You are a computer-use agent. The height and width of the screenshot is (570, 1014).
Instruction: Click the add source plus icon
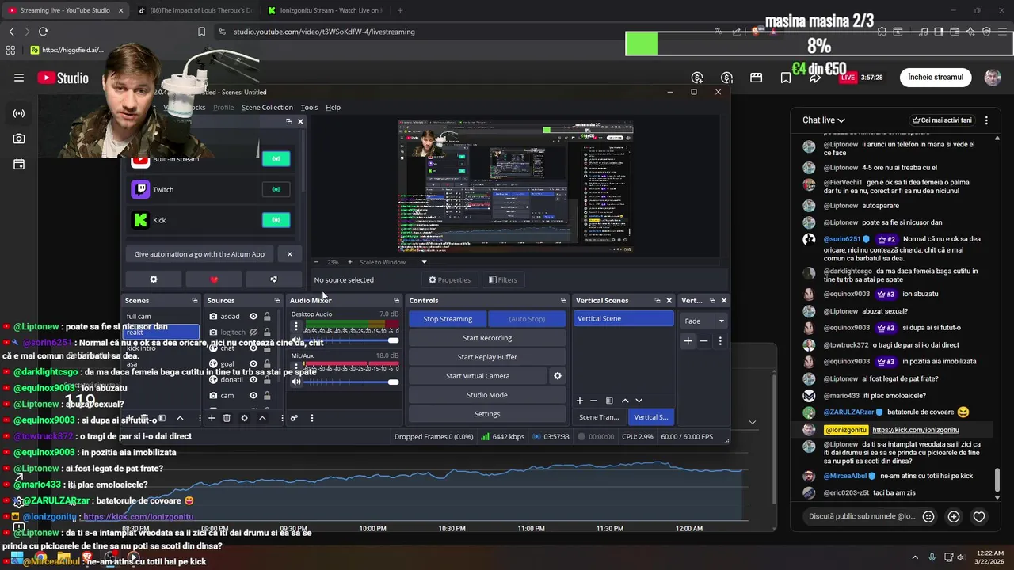pos(212,418)
